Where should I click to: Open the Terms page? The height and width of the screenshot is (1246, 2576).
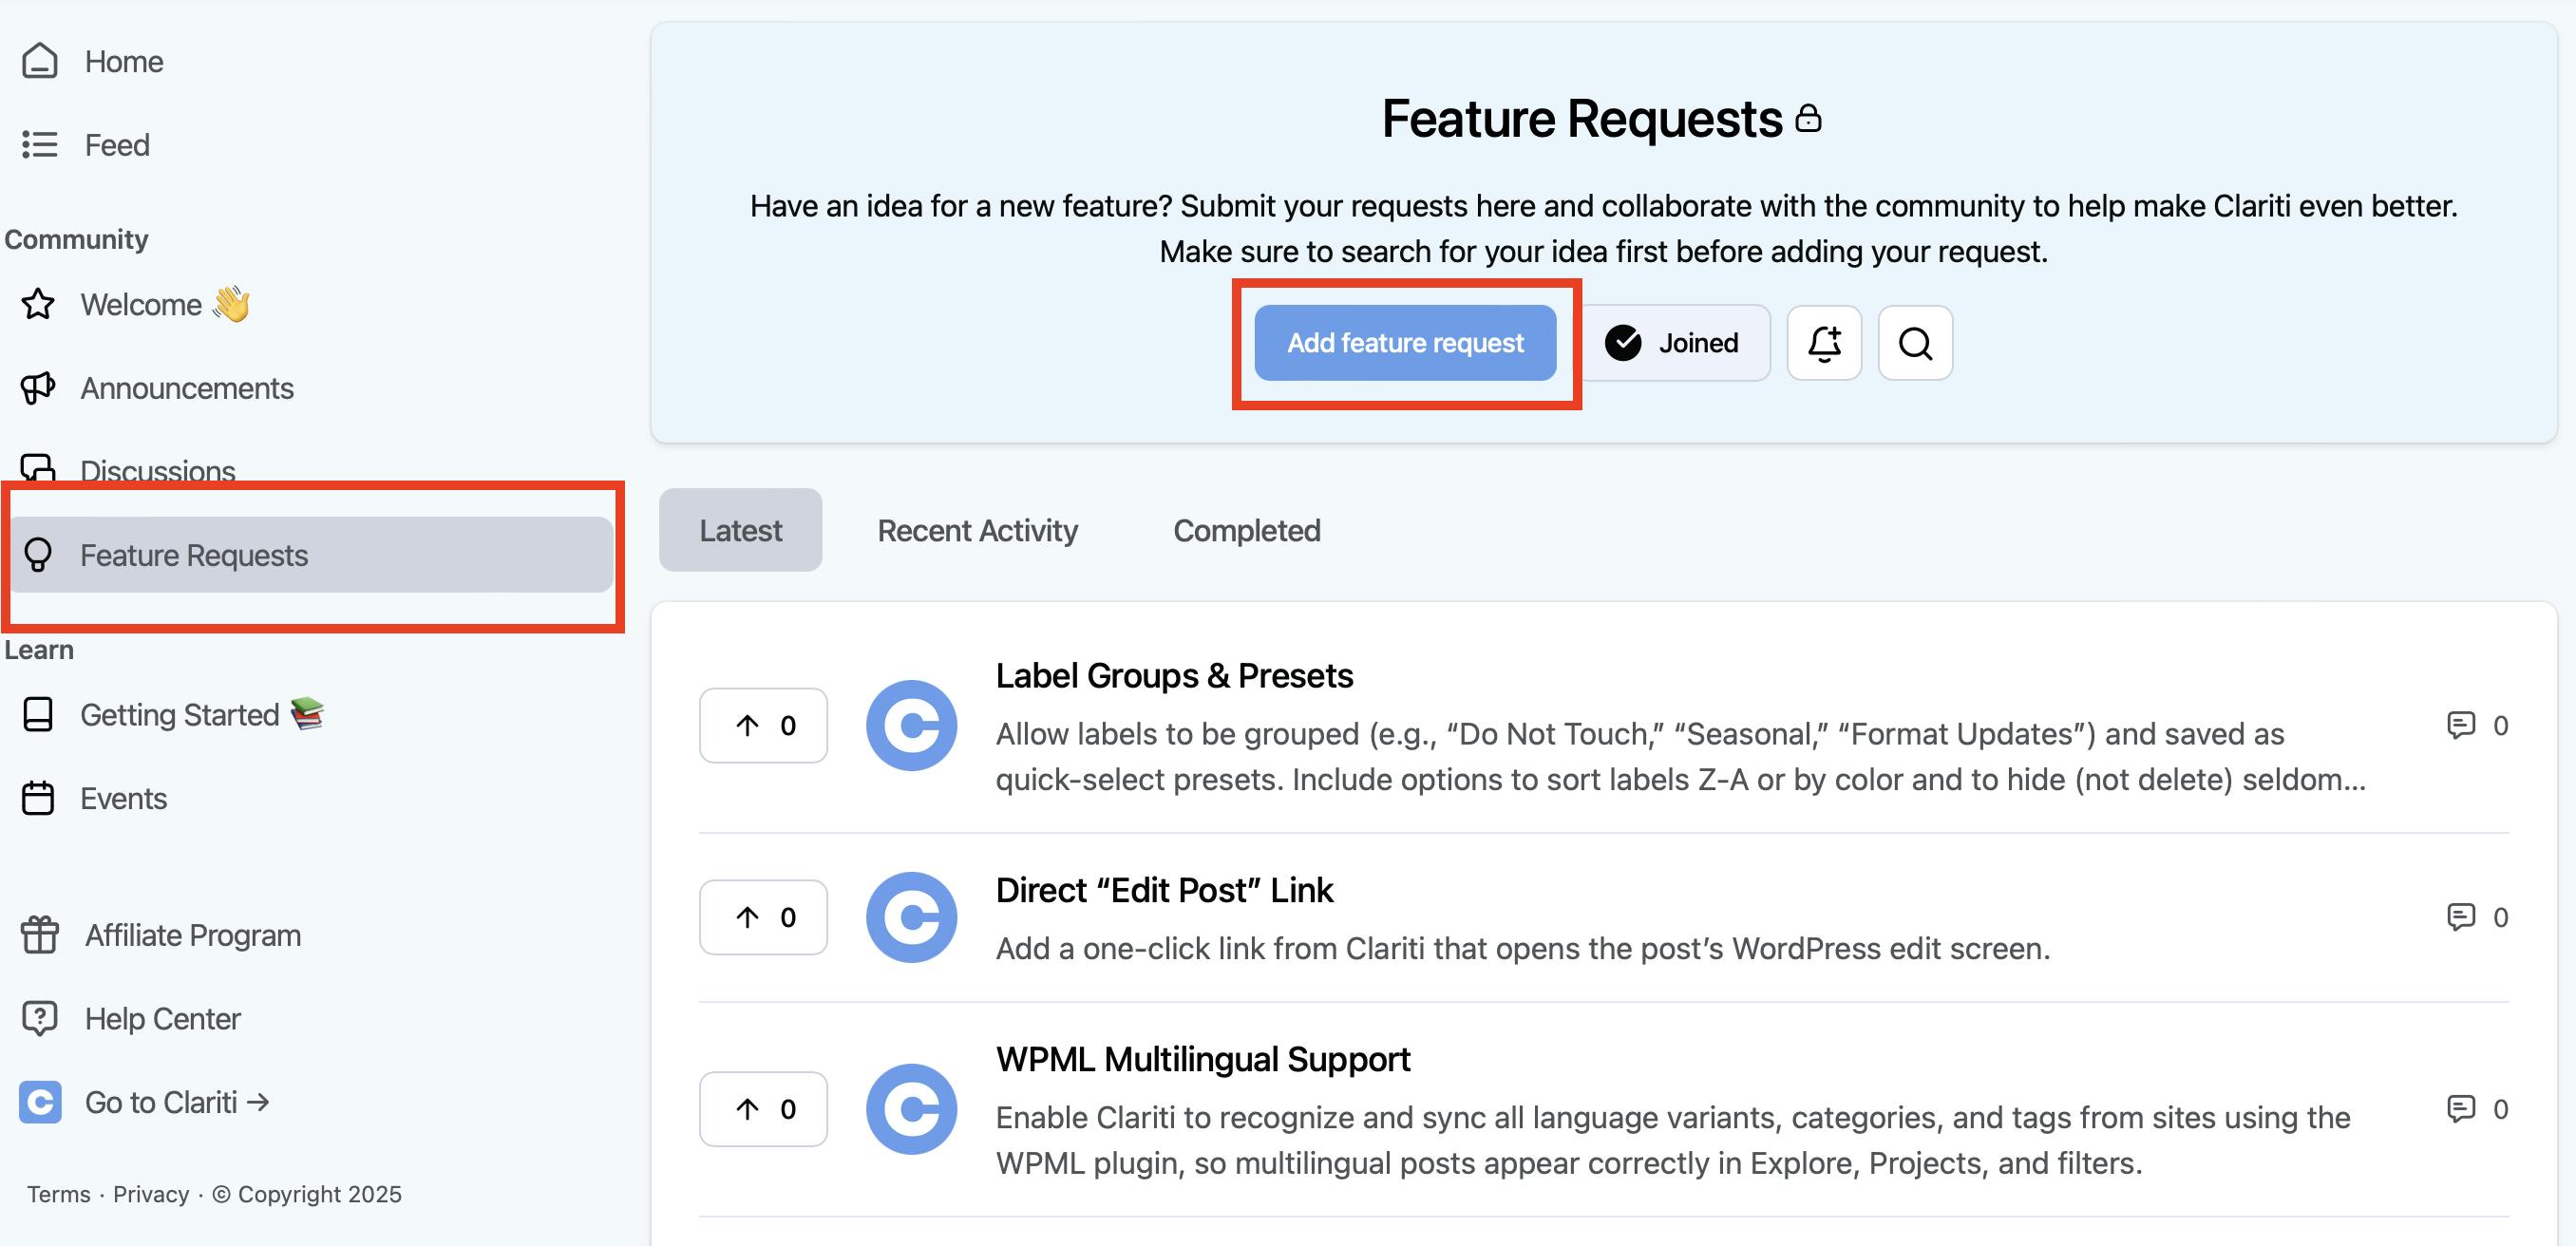click(57, 1193)
